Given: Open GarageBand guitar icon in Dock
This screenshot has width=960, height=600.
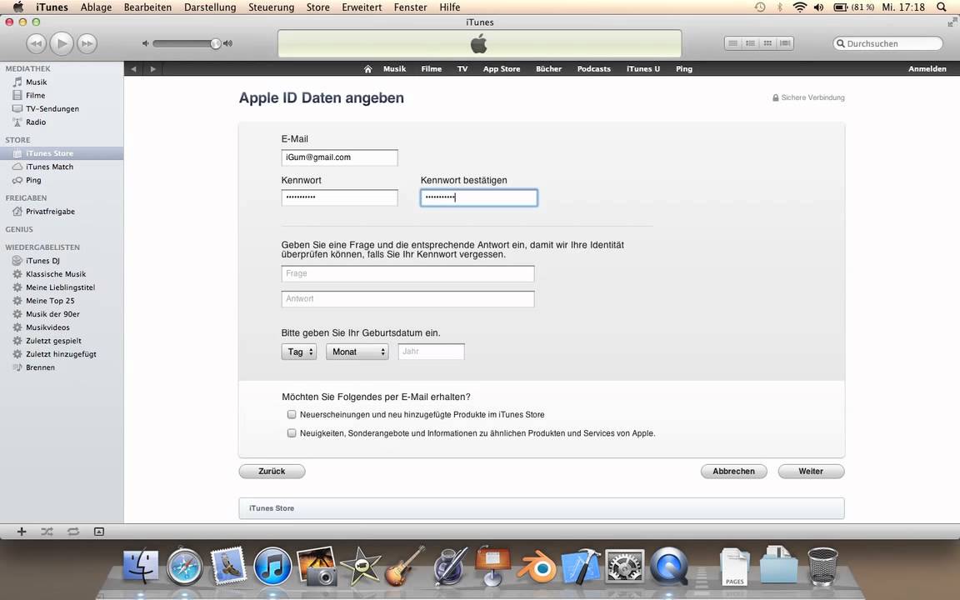Looking at the screenshot, I should (x=405, y=567).
